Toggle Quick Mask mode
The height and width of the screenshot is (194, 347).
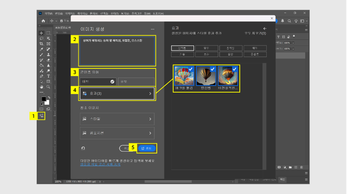(41, 109)
